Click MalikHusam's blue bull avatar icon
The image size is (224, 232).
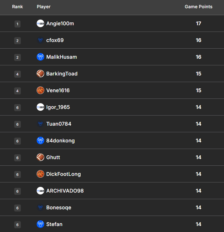pyautogui.click(x=40, y=57)
